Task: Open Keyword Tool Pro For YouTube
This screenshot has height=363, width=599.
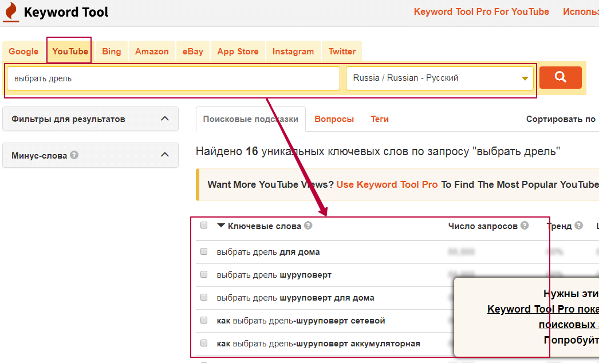Action: [x=481, y=11]
